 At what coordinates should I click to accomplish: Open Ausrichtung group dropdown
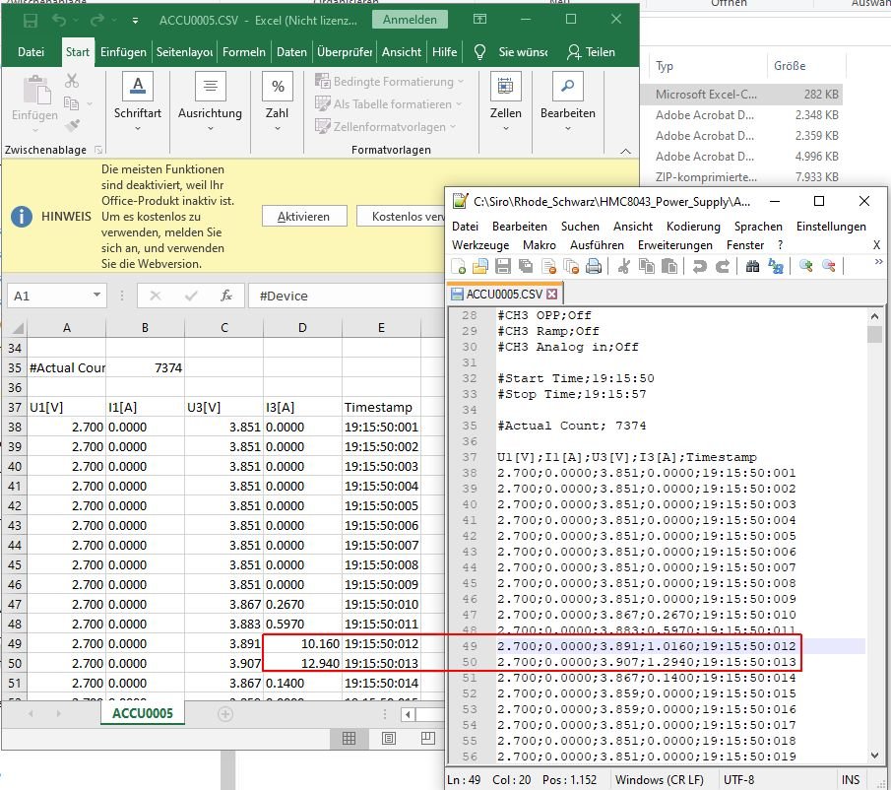pyautogui.click(x=211, y=128)
